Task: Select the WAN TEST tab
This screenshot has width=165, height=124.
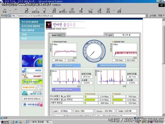Action: click(57, 35)
